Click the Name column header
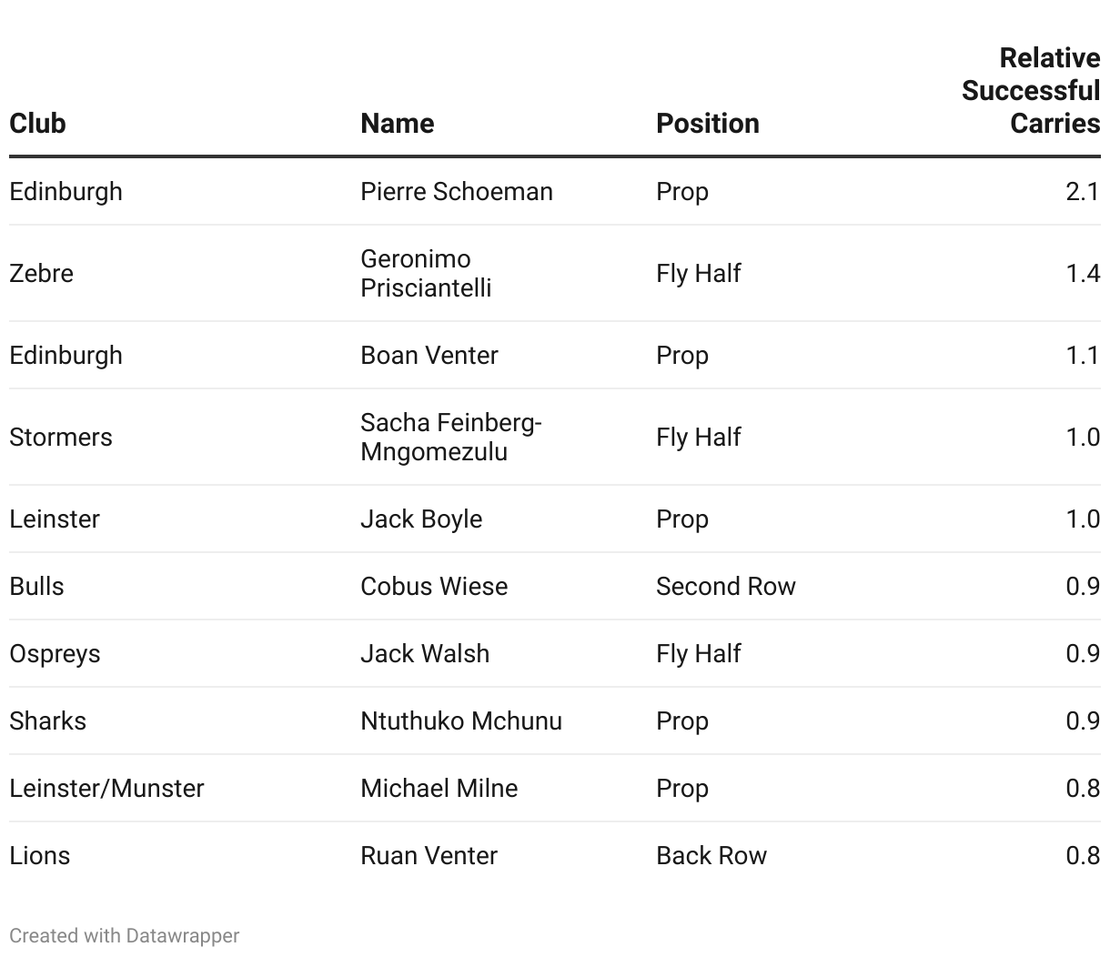1110x957 pixels. click(x=397, y=124)
